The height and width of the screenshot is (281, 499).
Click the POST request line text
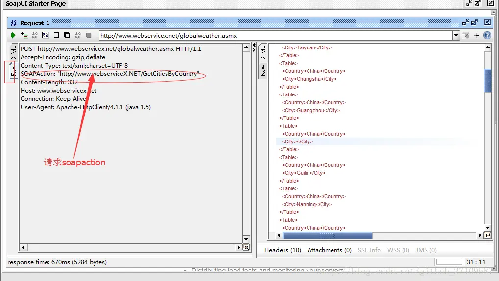111,48
